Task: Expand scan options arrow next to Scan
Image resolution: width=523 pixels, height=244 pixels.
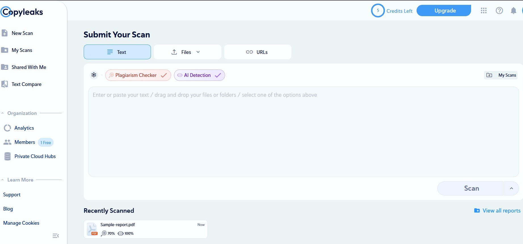Action: pos(511,188)
